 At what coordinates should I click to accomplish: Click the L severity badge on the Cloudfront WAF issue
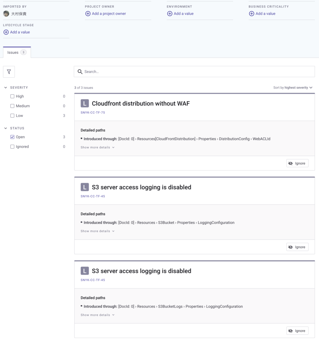click(x=85, y=103)
